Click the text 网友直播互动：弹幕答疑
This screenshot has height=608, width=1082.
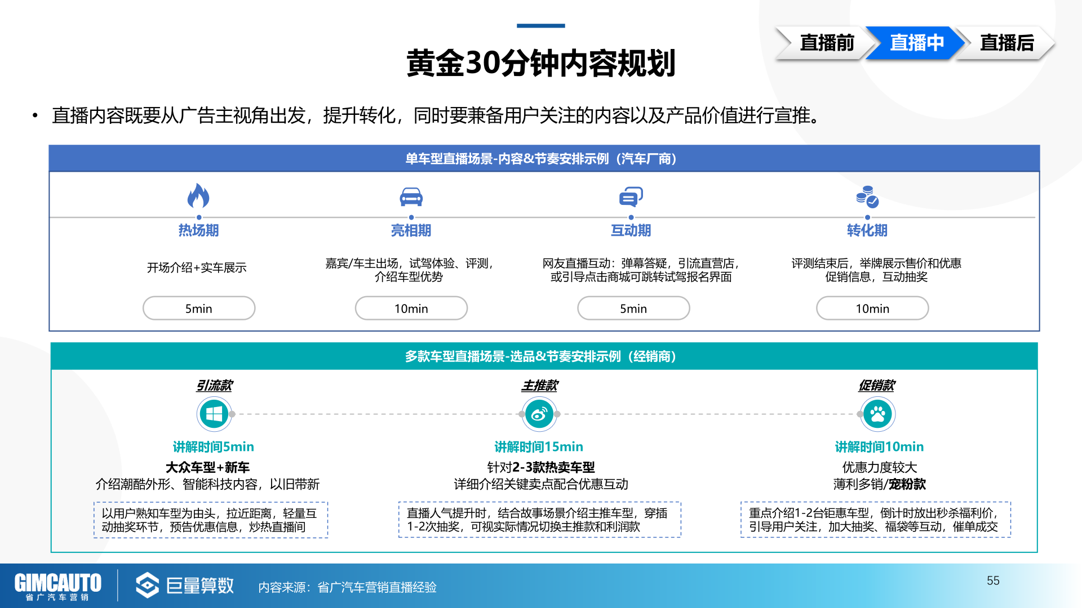(607, 263)
